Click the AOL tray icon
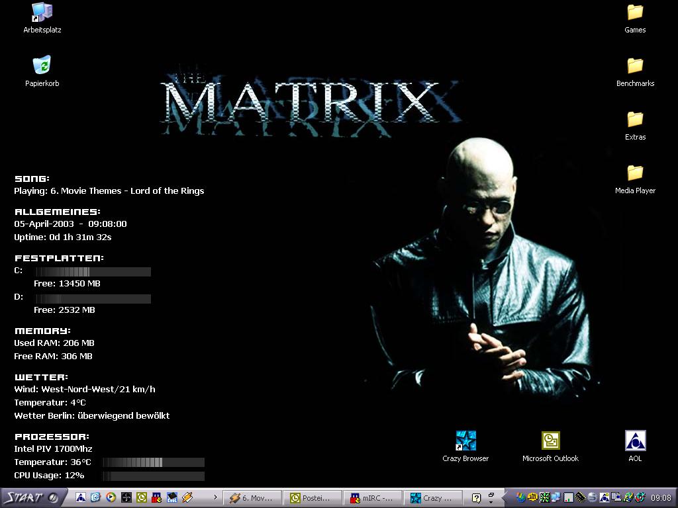Screen dimensions: 678x508 605,497
